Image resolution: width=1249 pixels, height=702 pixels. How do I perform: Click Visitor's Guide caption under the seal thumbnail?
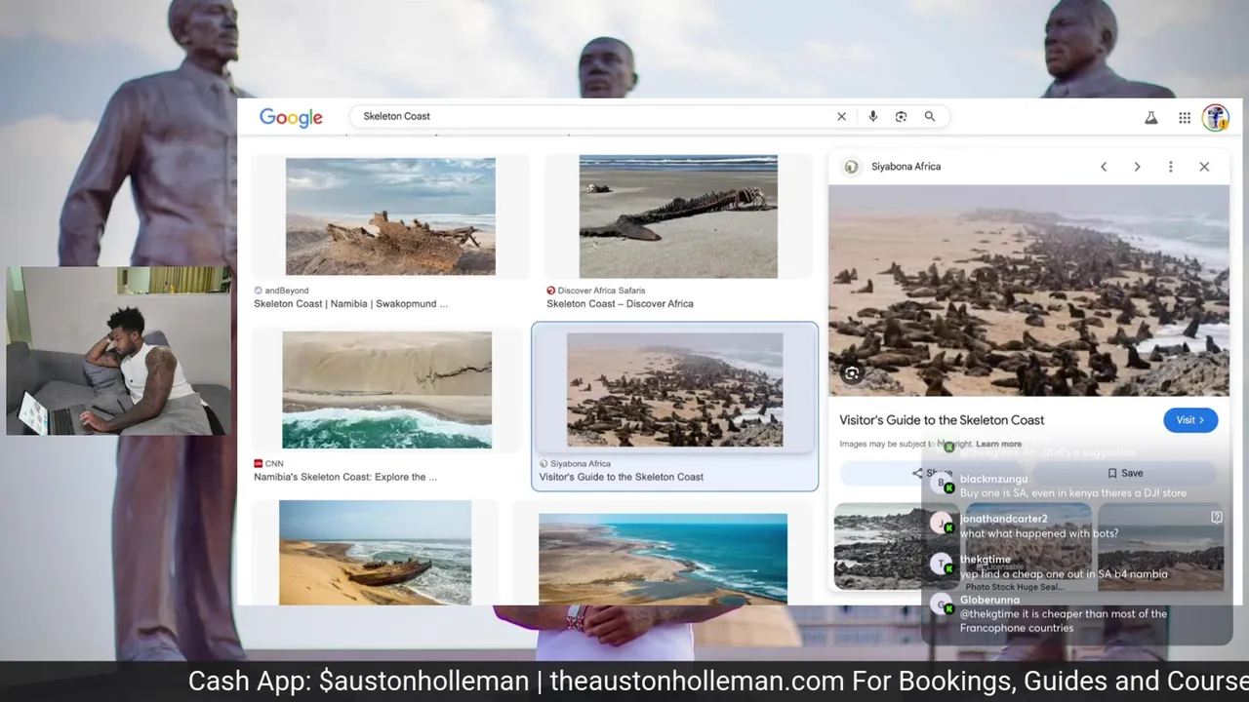coord(621,478)
